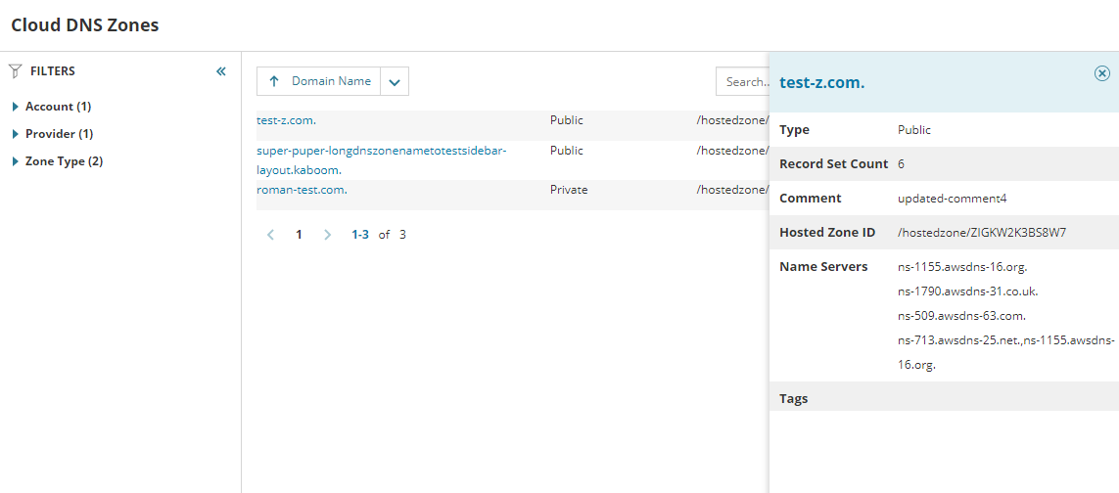Screen dimensions: 1119x493
Task: Collapse the Filters sidebar
Action: pyautogui.click(x=221, y=71)
